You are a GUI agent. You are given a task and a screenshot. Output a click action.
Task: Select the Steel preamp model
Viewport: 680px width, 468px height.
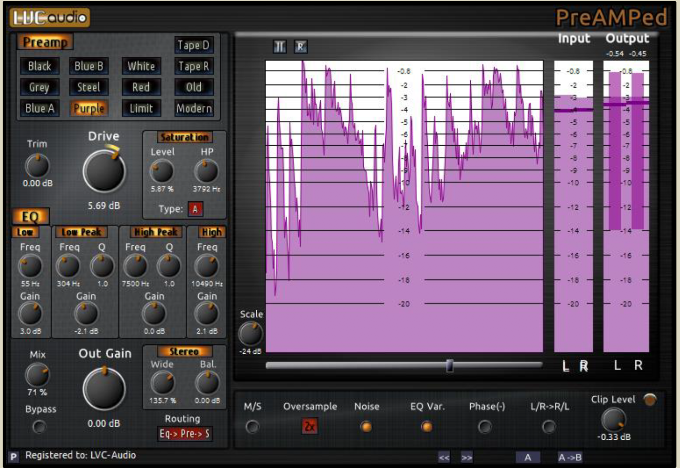[89, 87]
